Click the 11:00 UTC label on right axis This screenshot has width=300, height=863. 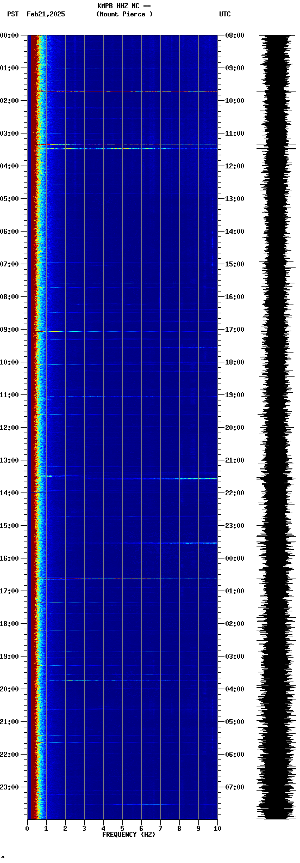[235, 133]
